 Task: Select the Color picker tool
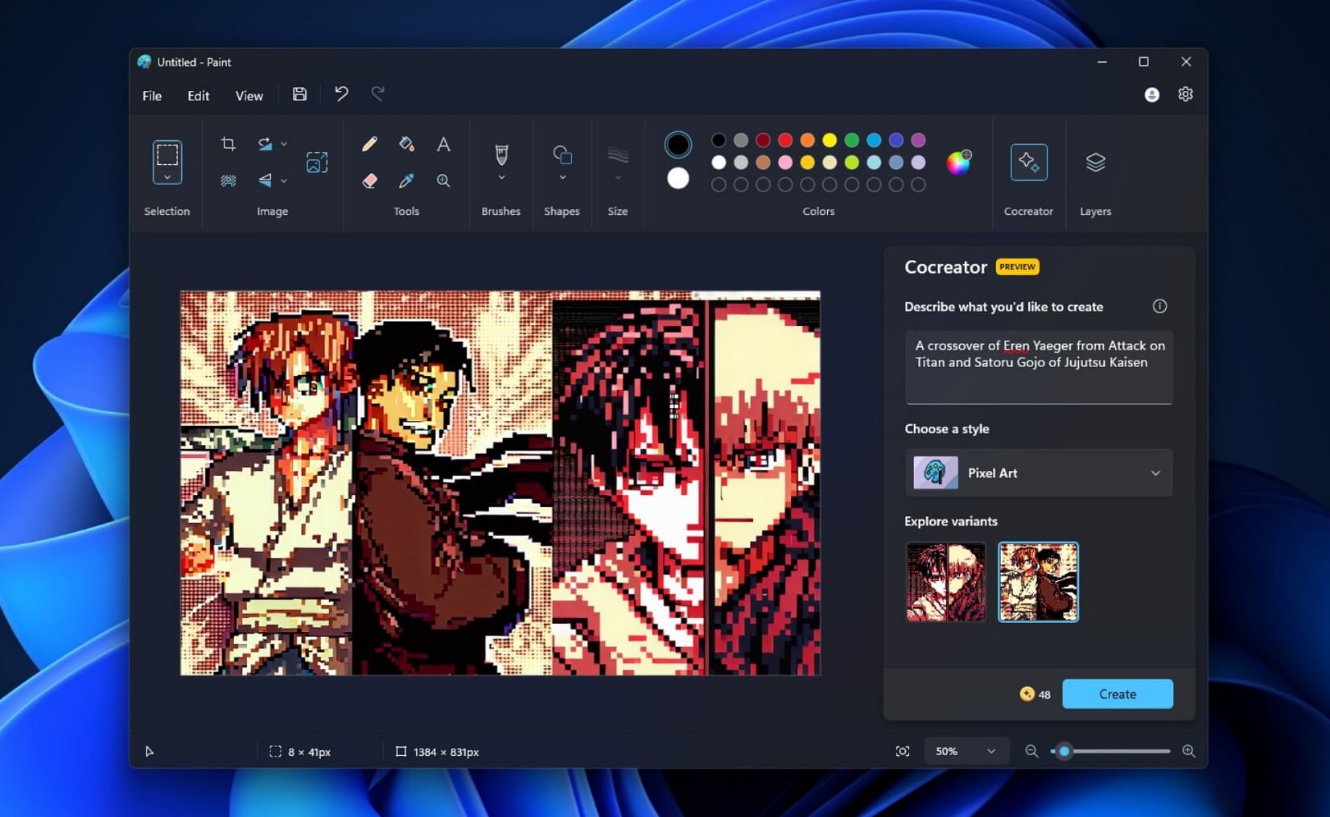tap(406, 180)
